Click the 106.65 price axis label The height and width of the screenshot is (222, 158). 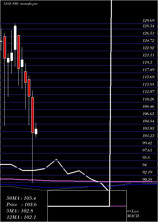pos(149,114)
